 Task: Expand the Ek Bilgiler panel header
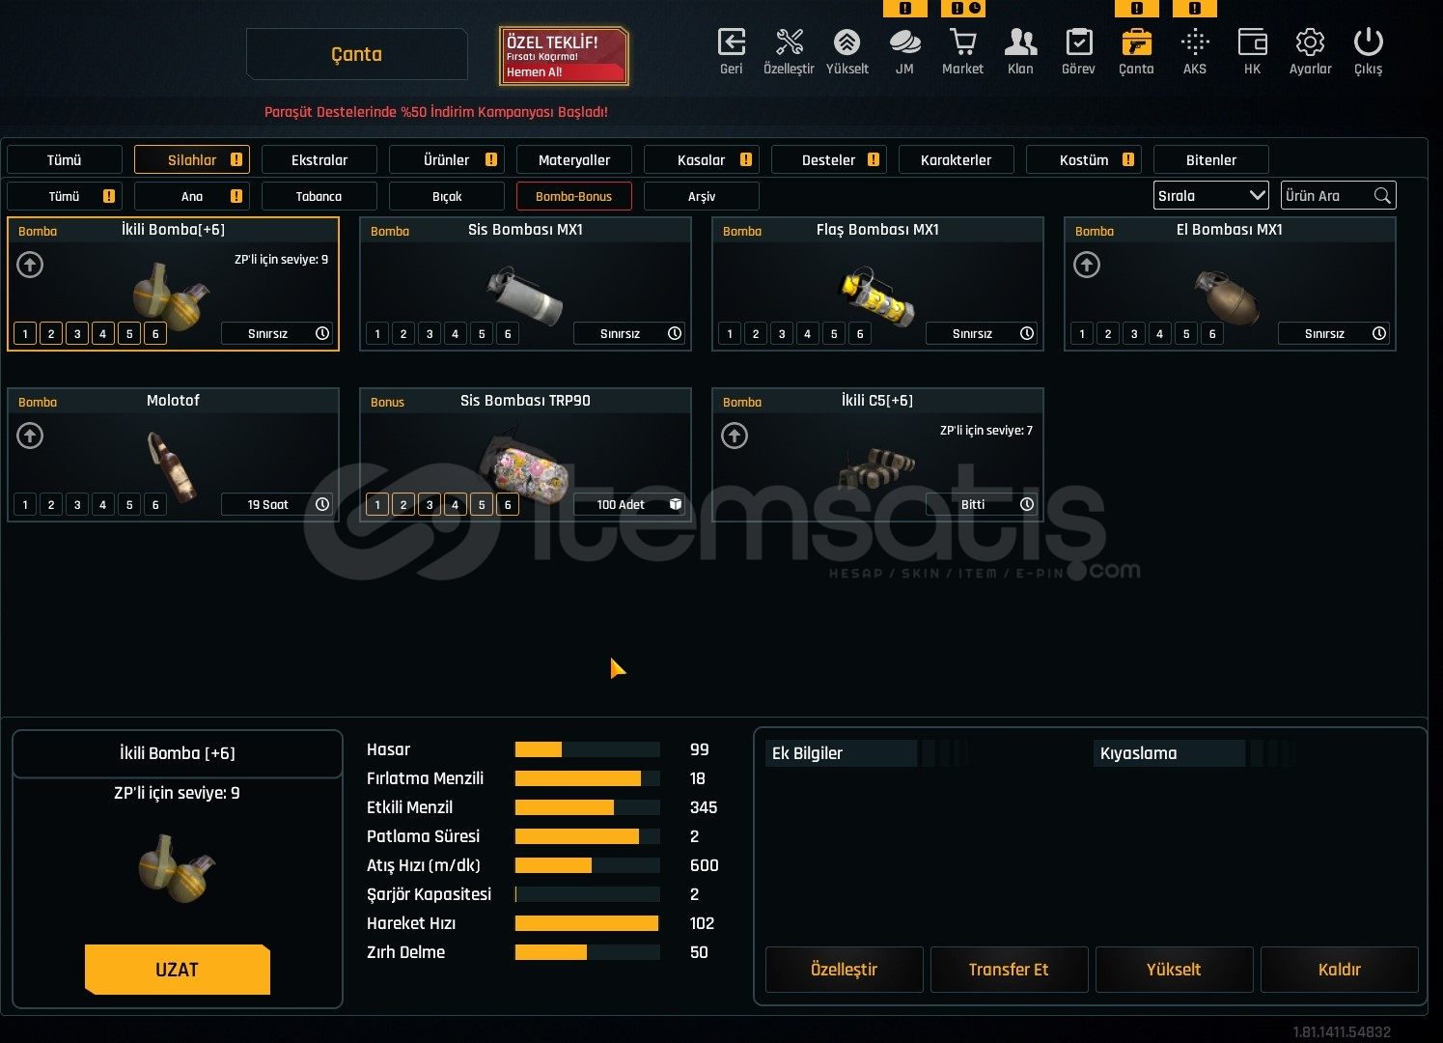(x=841, y=753)
